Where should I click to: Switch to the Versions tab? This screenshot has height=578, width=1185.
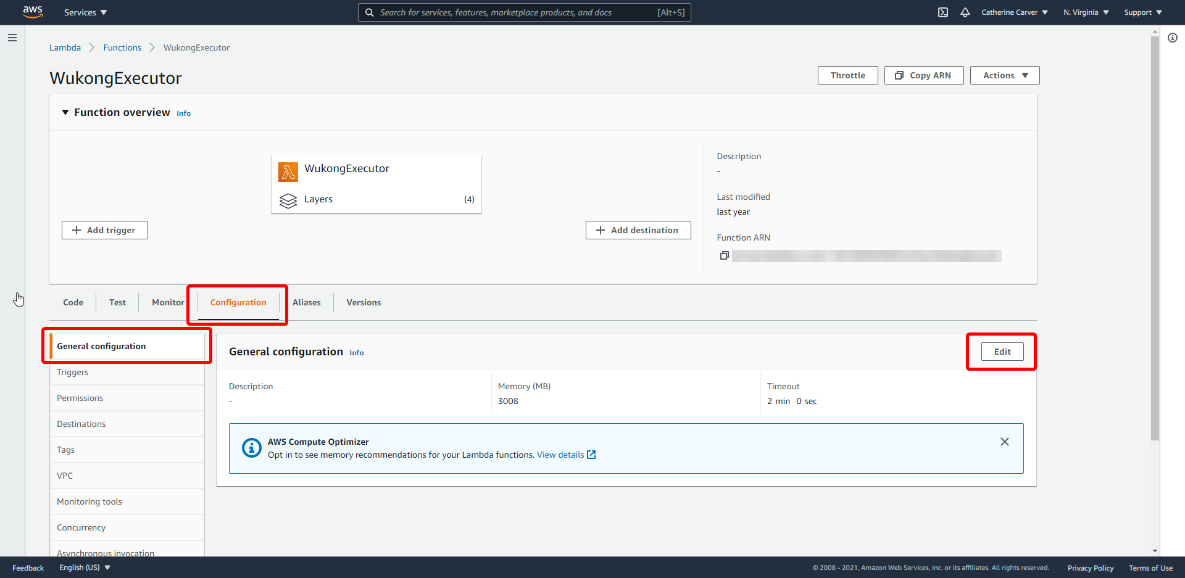[x=364, y=302]
